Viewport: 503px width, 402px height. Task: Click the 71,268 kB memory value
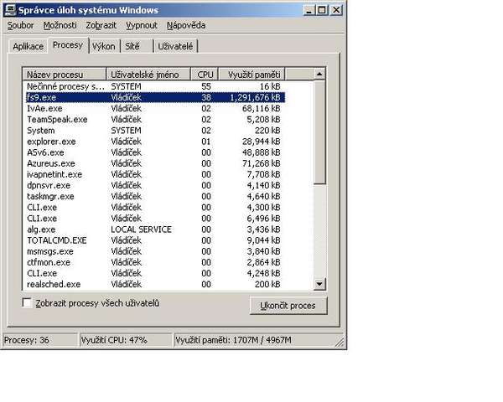pyautogui.click(x=262, y=163)
